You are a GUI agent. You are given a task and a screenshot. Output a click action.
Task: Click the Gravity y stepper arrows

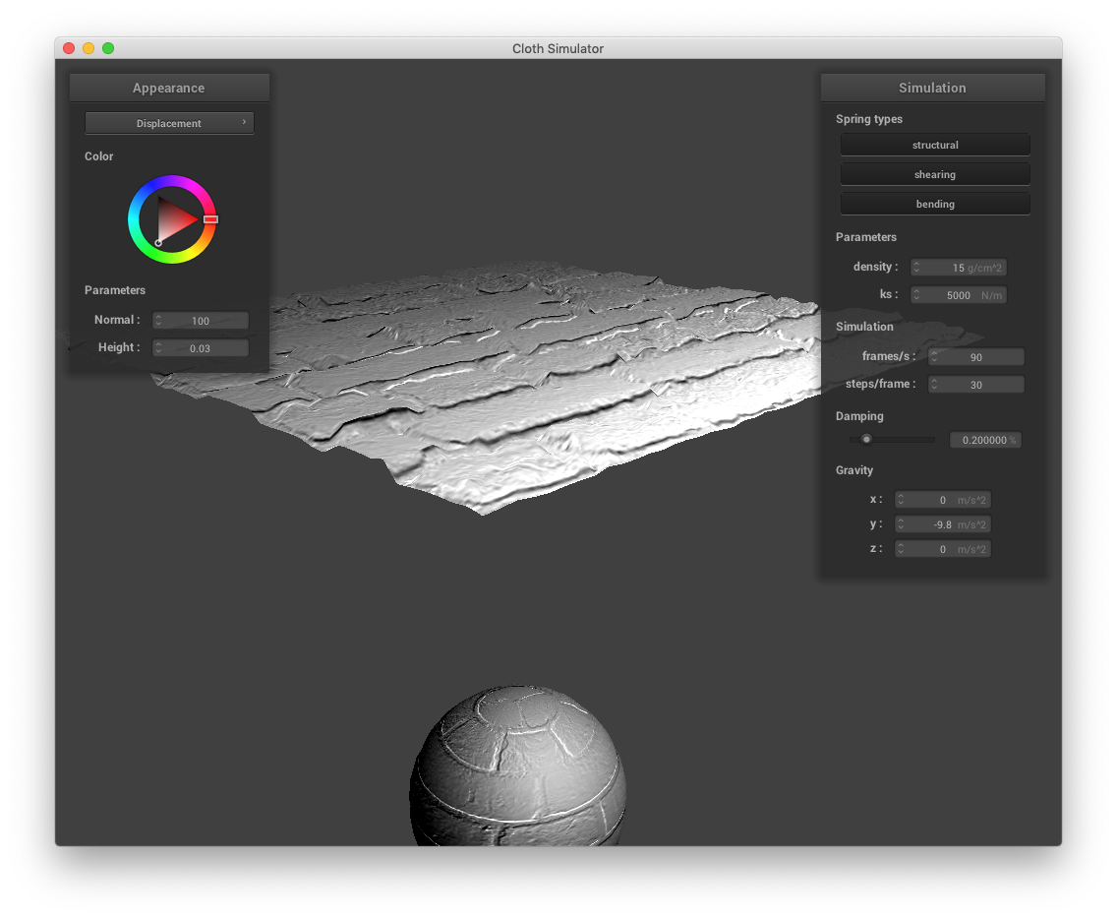901,524
